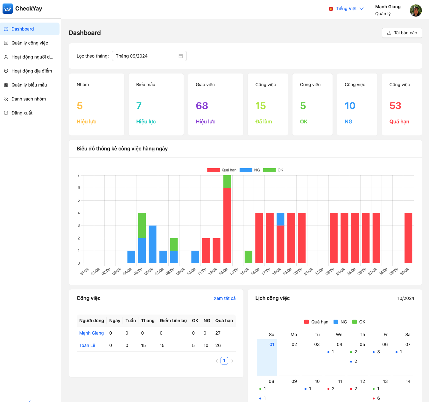
Task: Click the Người dùng column header
Action: pyautogui.click(x=92, y=321)
